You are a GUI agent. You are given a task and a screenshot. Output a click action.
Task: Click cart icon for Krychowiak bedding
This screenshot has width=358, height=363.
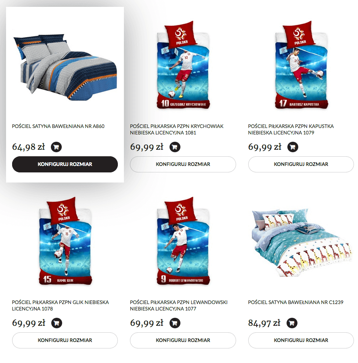tap(175, 147)
